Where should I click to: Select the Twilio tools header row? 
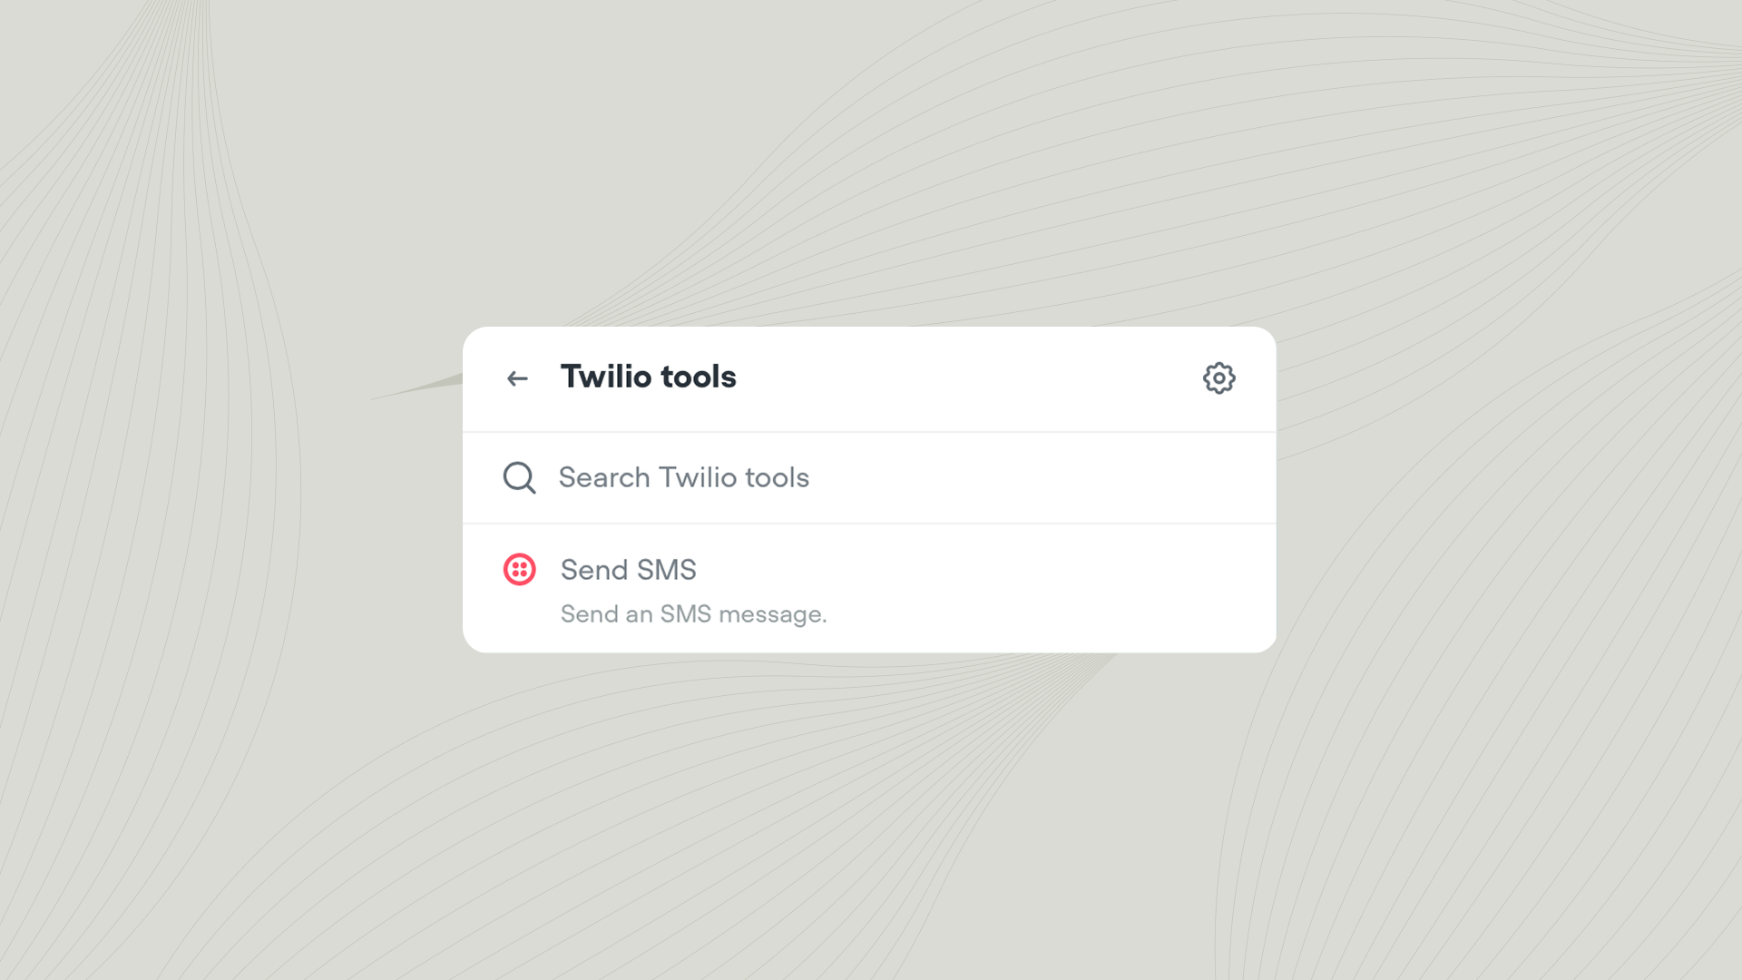868,378
